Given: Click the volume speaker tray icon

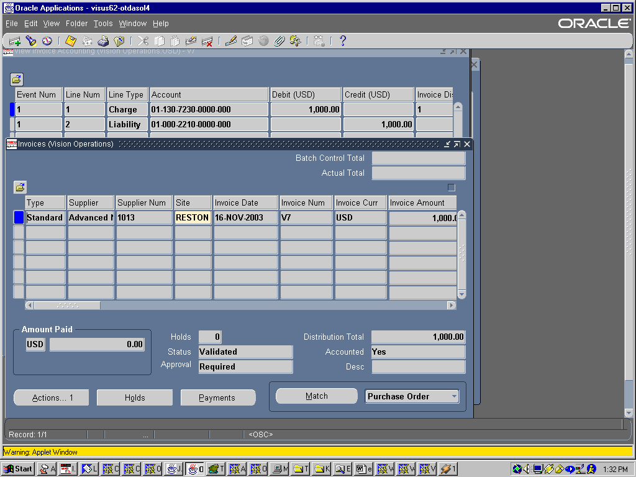Looking at the screenshot, I should [527, 470].
